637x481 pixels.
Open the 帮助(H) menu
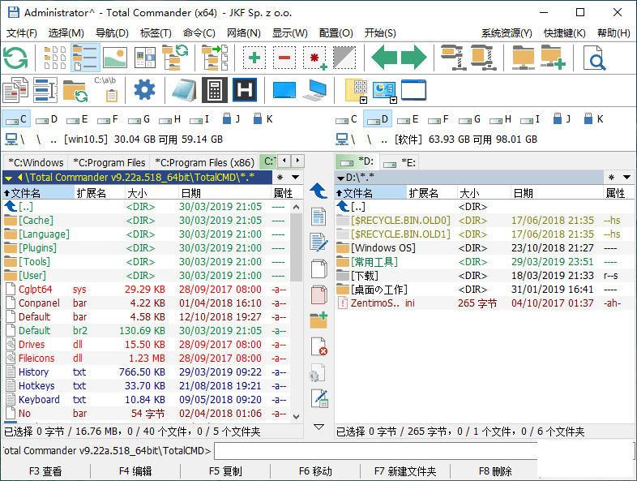(x=613, y=33)
